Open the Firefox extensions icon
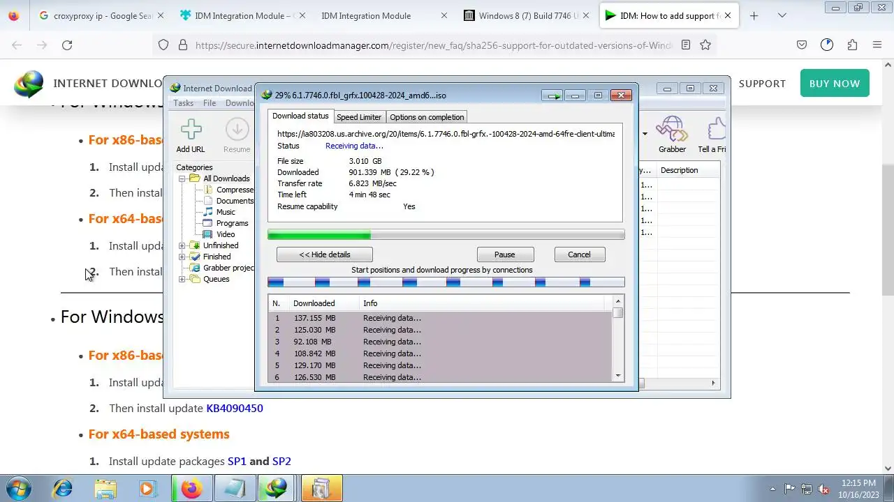This screenshot has height=502, width=894. pos(852,45)
